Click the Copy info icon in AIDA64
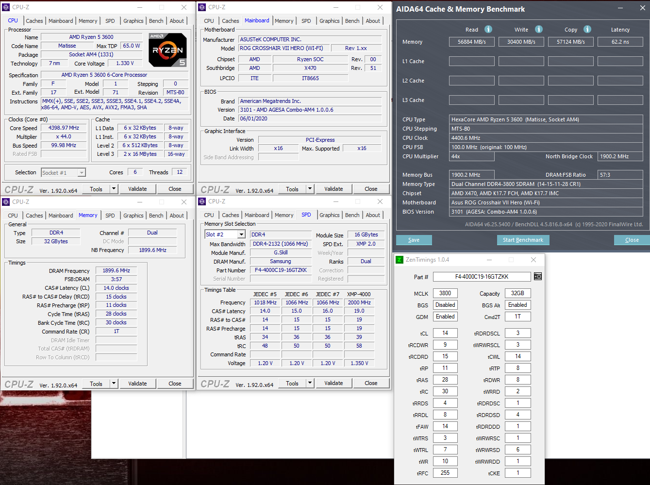This screenshot has height=485, width=650. (x=587, y=29)
